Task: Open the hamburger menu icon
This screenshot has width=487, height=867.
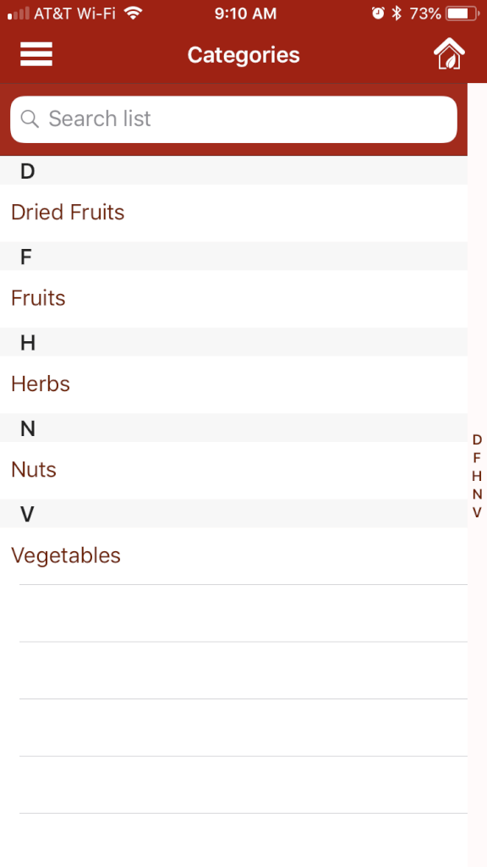Action: [x=36, y=54]
